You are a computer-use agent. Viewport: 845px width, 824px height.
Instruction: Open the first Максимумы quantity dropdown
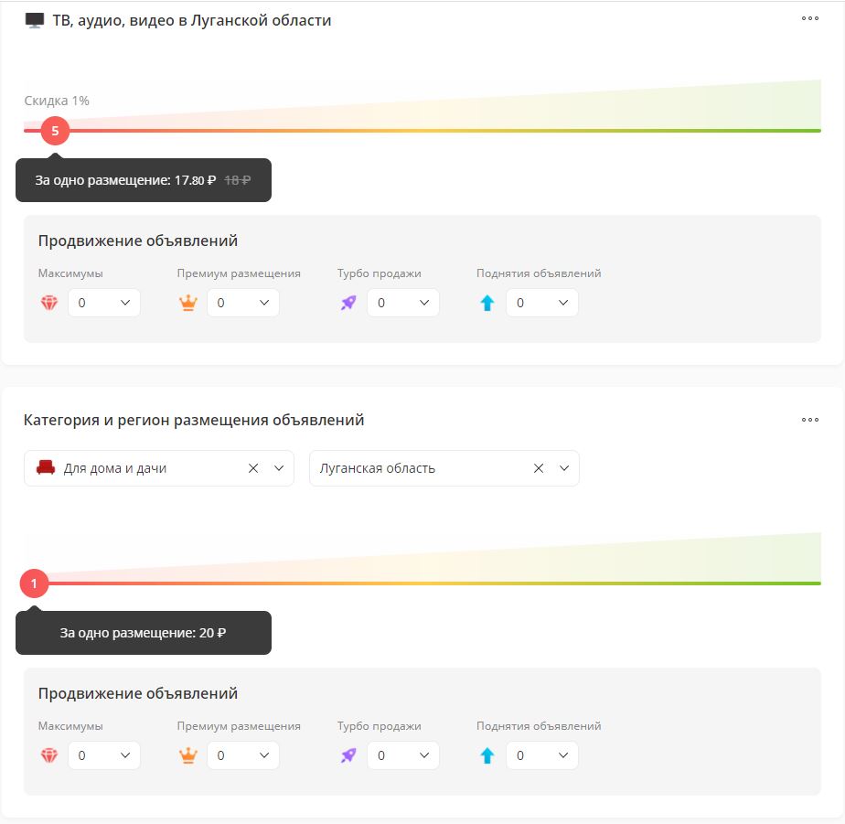(x=104, y=303)
